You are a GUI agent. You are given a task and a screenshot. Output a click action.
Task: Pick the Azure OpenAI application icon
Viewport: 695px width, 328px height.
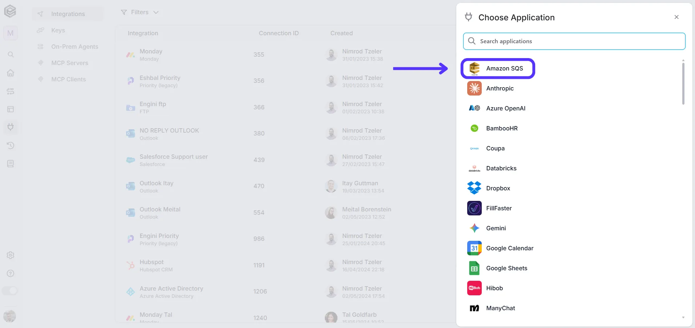(474, 108)
